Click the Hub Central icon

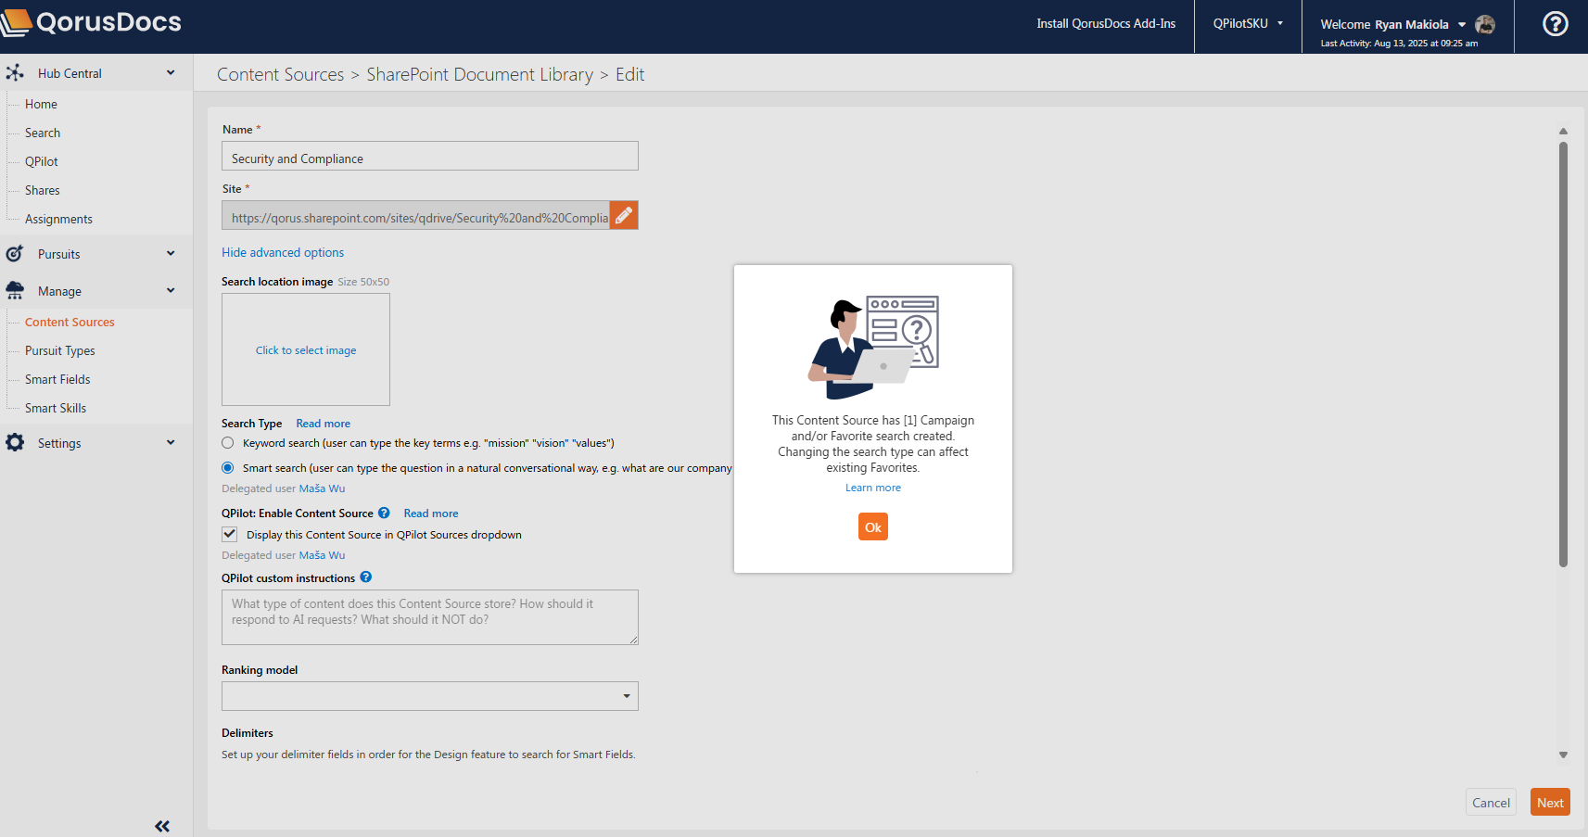[x=15, y=72]
